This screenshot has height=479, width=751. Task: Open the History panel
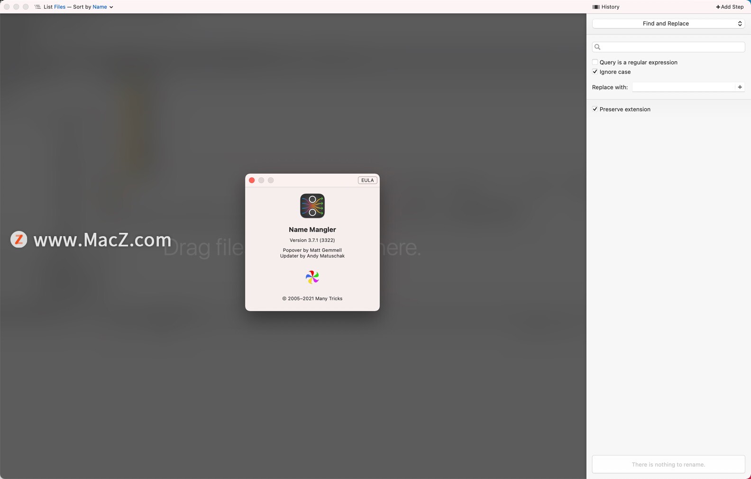coord(606,7)
